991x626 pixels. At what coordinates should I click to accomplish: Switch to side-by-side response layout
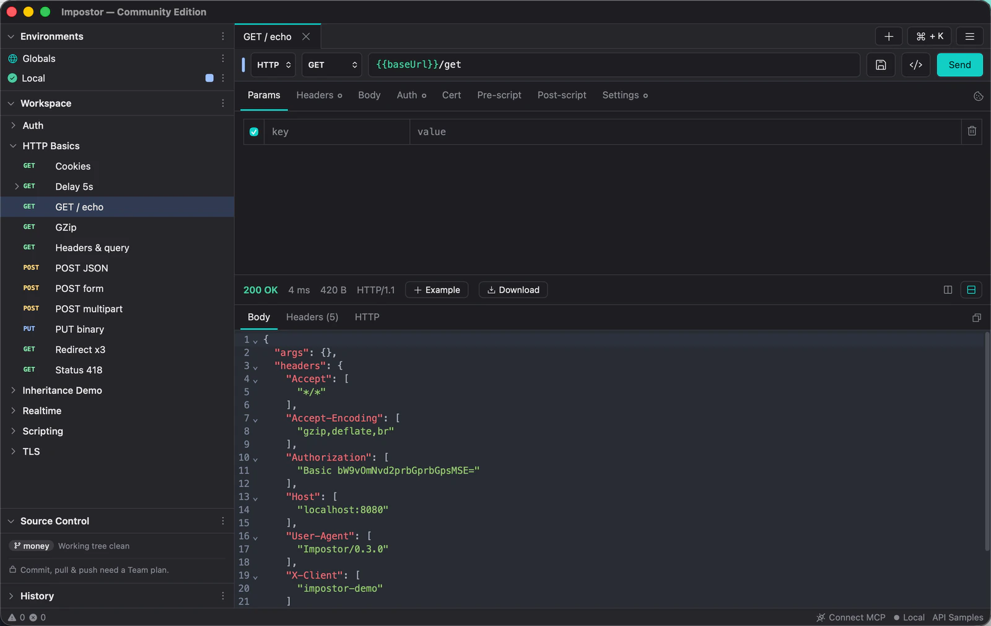[x=948, y=289]
